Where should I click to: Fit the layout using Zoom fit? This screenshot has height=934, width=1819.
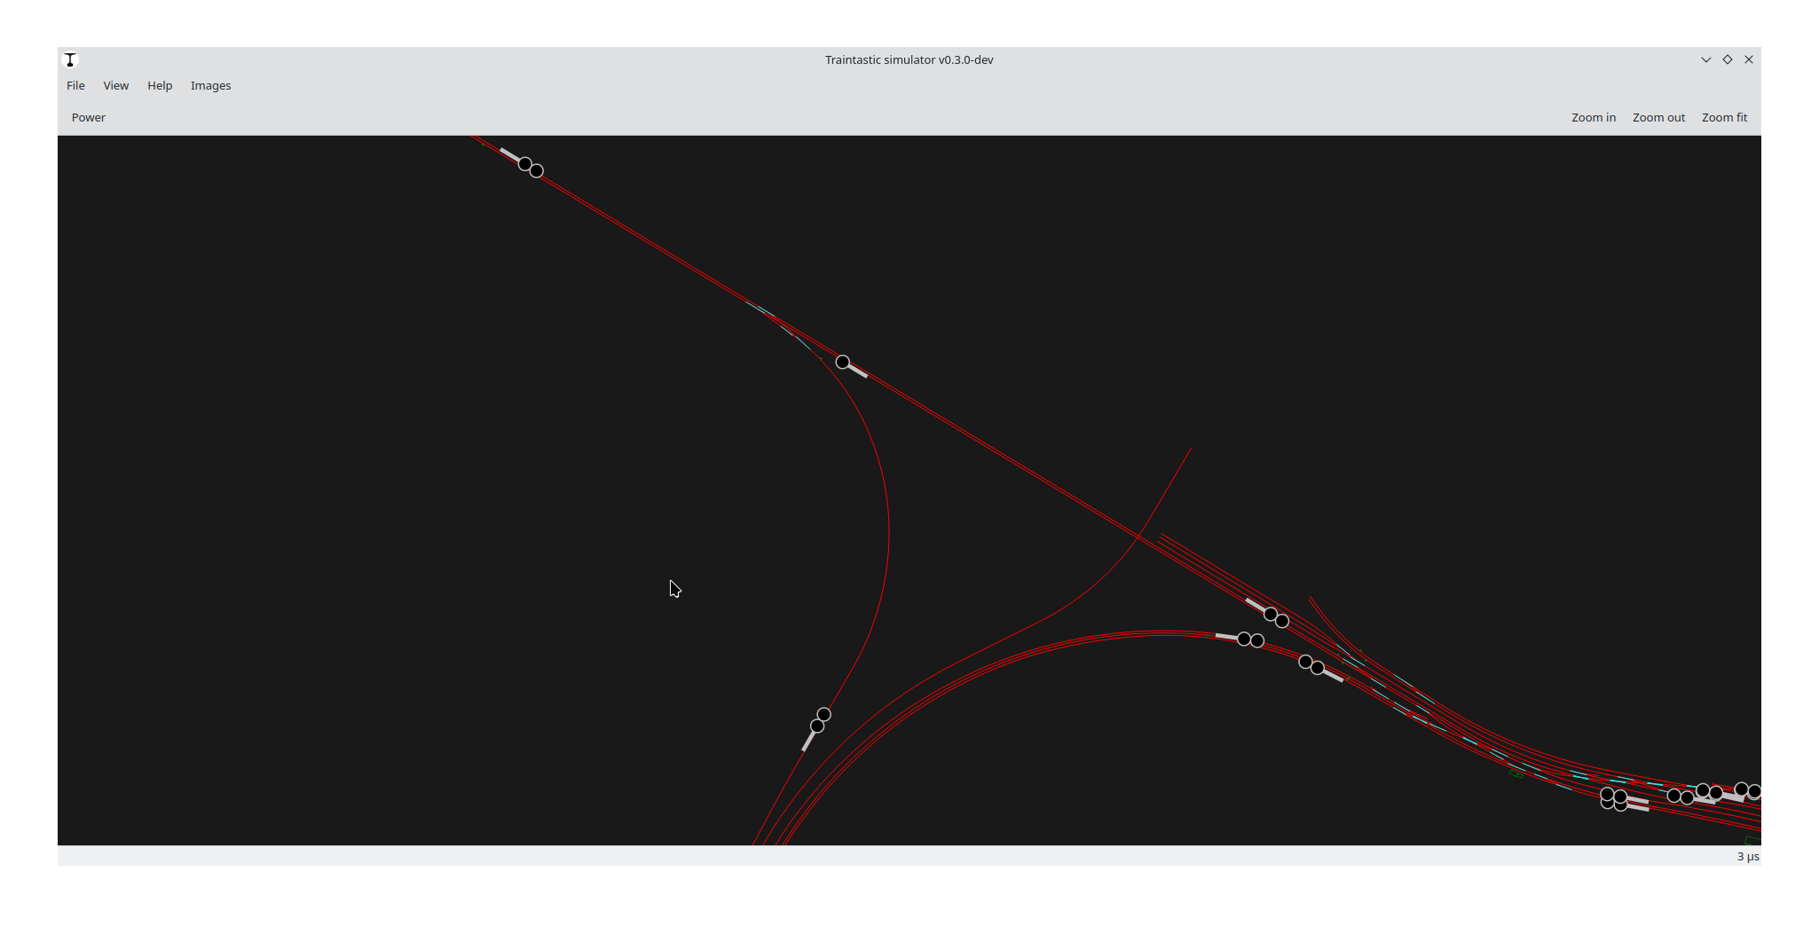[1723, 117]
